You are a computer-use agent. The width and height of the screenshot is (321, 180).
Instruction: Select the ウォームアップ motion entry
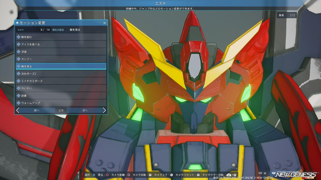61,103
